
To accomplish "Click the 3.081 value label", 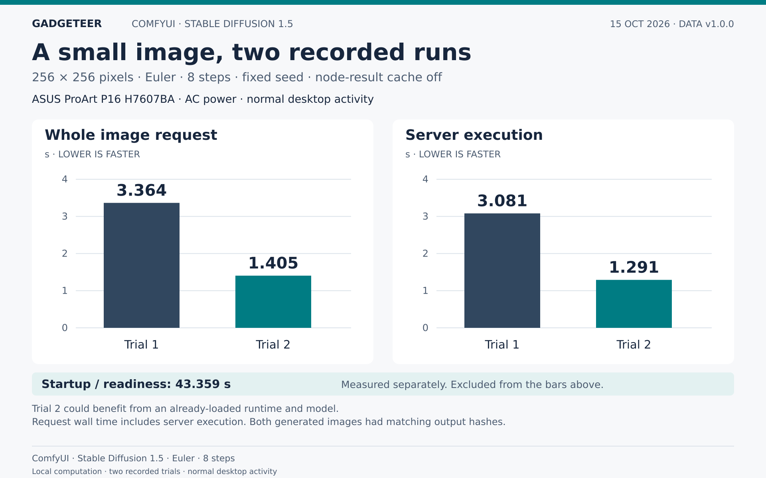I will click(502, 201).
